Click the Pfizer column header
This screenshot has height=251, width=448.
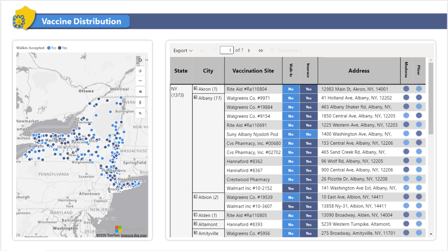[x=419, y=71]
